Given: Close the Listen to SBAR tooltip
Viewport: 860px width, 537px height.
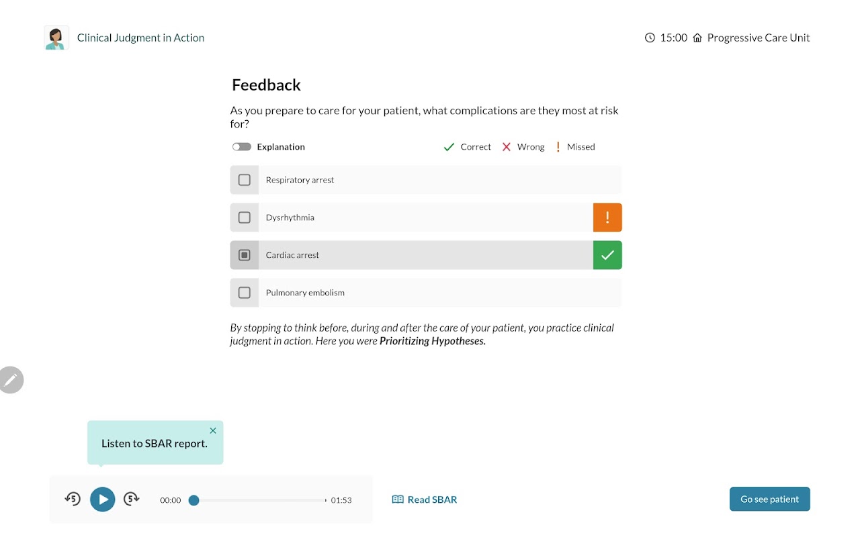Looking at the screenshot, I should pos(213,431).
